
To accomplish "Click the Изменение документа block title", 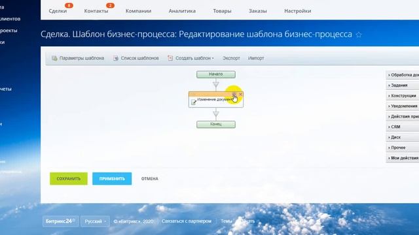I will coord(215,100).
